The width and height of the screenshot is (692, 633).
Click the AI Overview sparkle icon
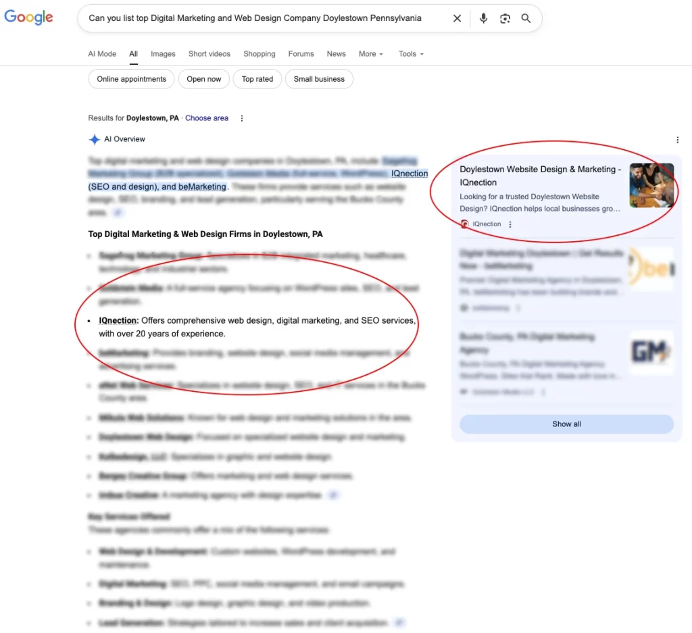95,139
